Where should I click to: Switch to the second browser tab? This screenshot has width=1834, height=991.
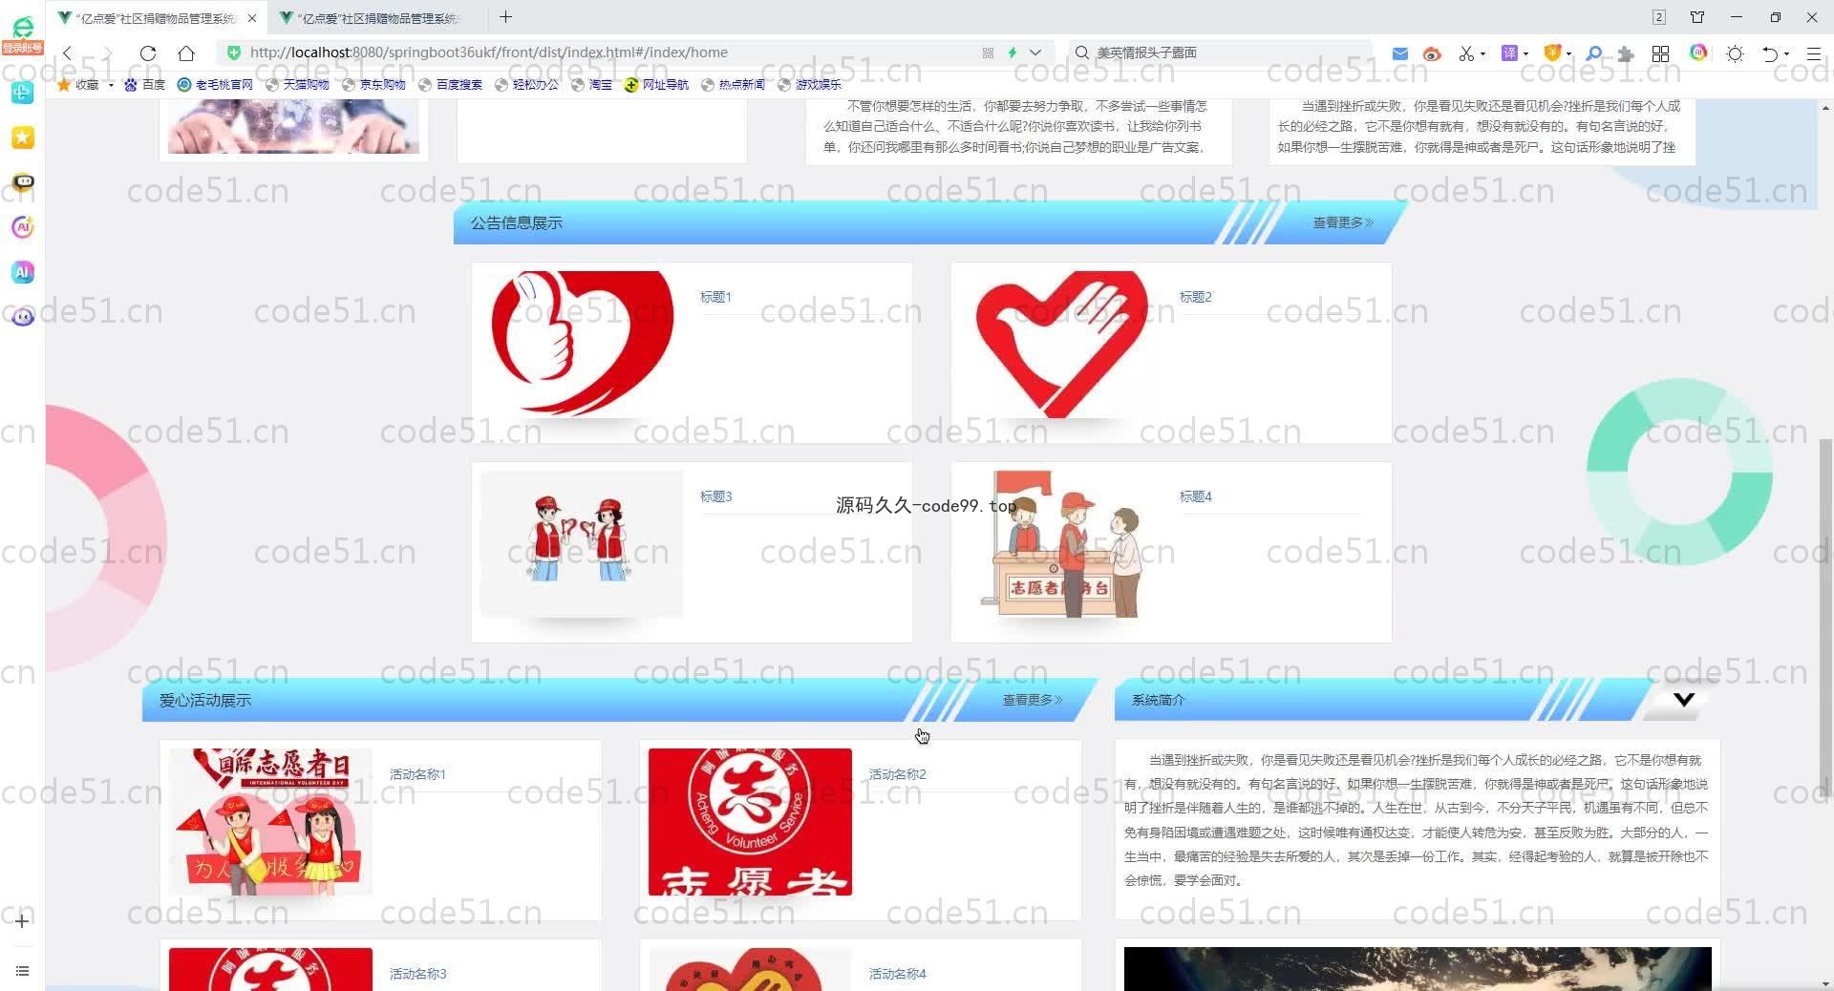[x=378, y=18]
